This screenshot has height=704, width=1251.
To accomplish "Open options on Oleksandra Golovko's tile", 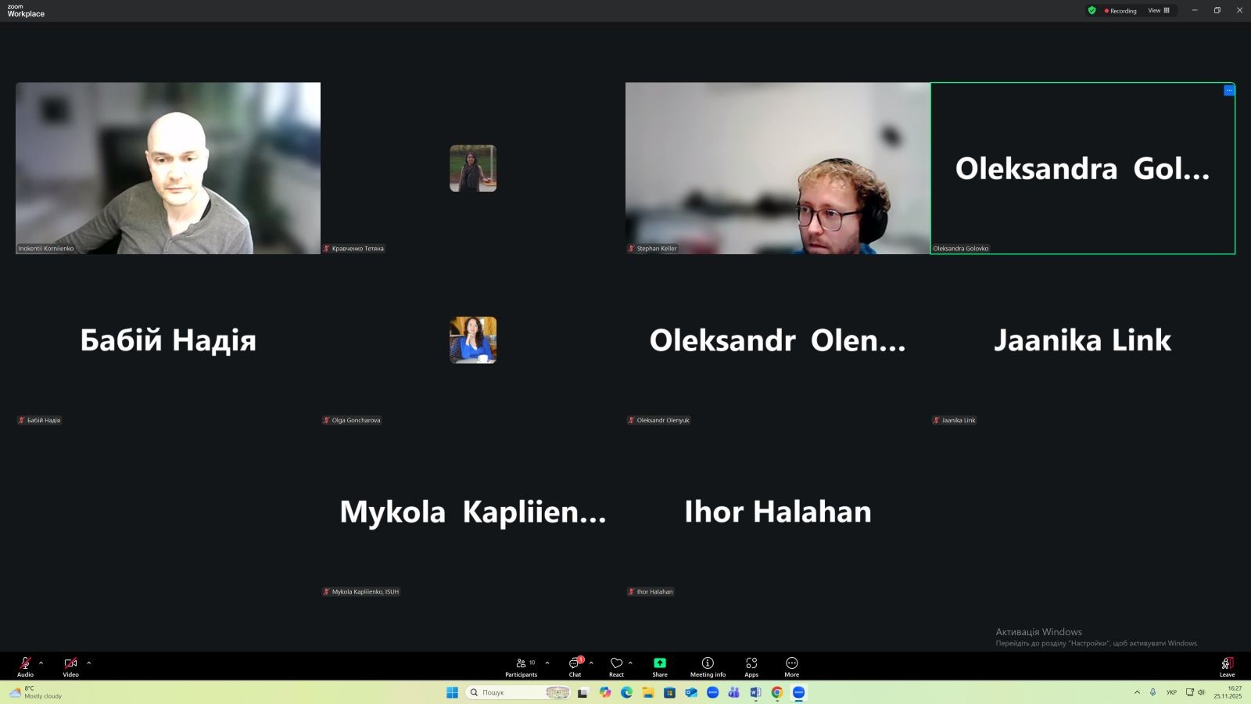I will coord(1229,91).
